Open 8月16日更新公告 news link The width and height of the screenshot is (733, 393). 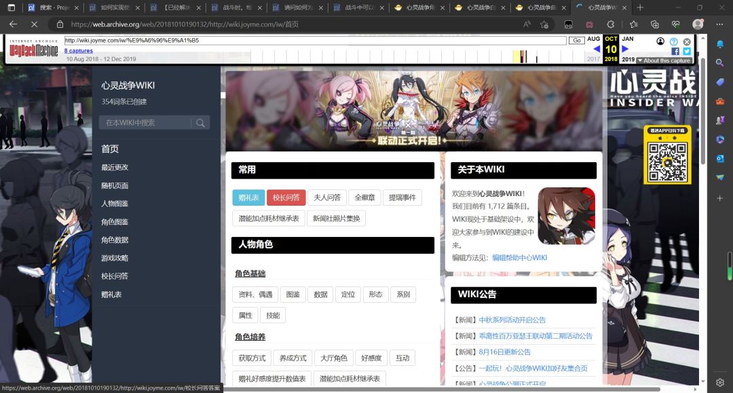[x=504, y=352]
